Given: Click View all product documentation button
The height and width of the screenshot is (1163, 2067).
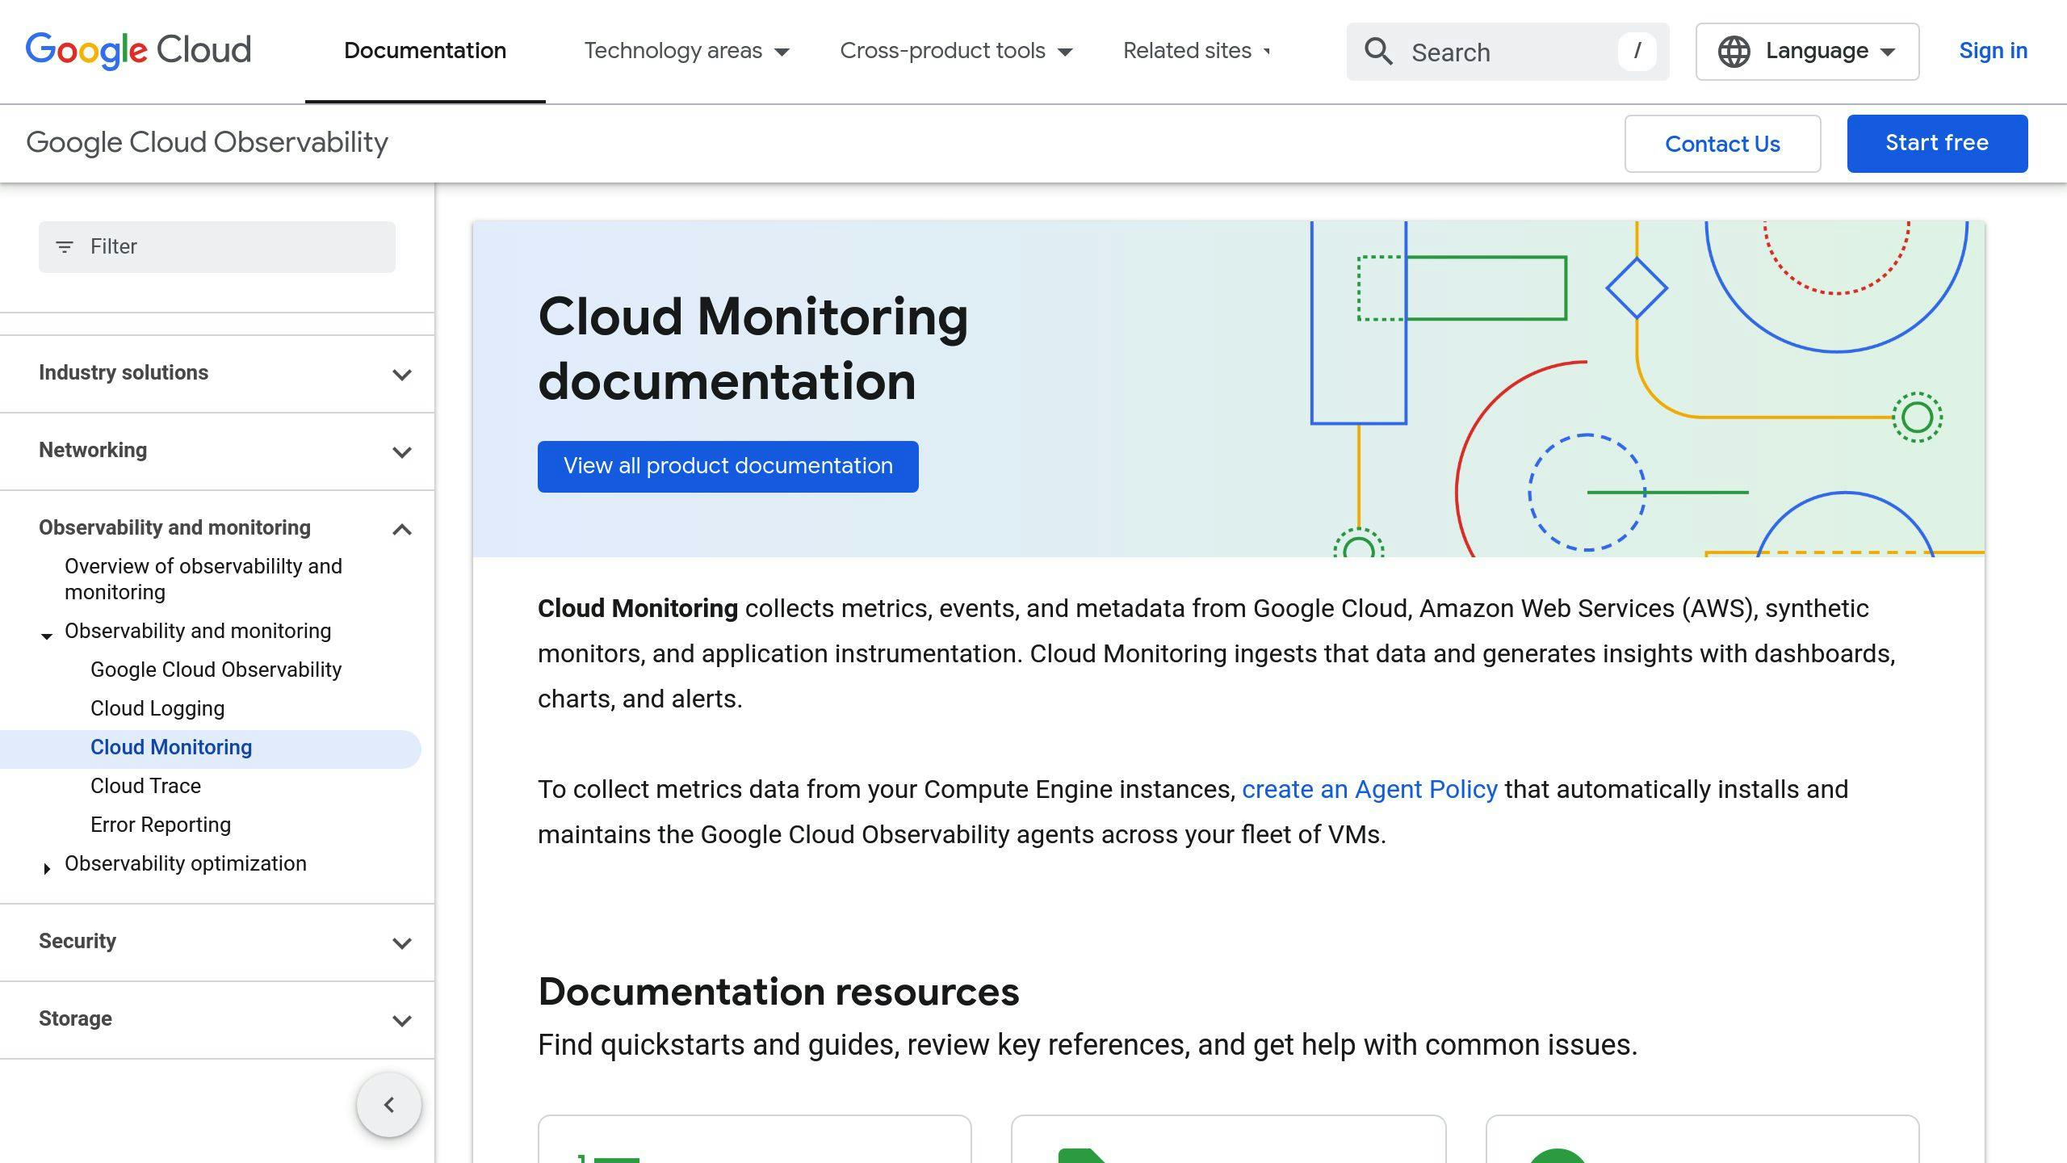Looking at the screenshot, I should 727,466.
